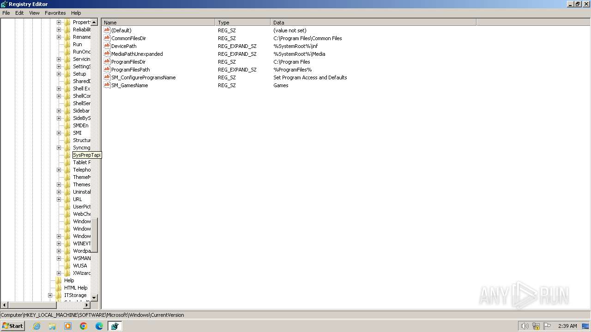Select the SM_GamesName value icon
591x332 pixels.
pyautogui.click(x=107, y=85)
